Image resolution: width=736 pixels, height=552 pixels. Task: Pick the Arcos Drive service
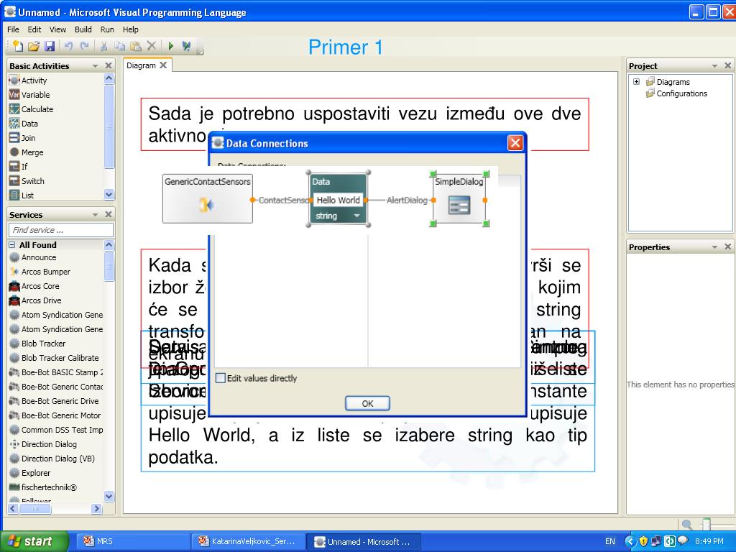coord(35,300)
